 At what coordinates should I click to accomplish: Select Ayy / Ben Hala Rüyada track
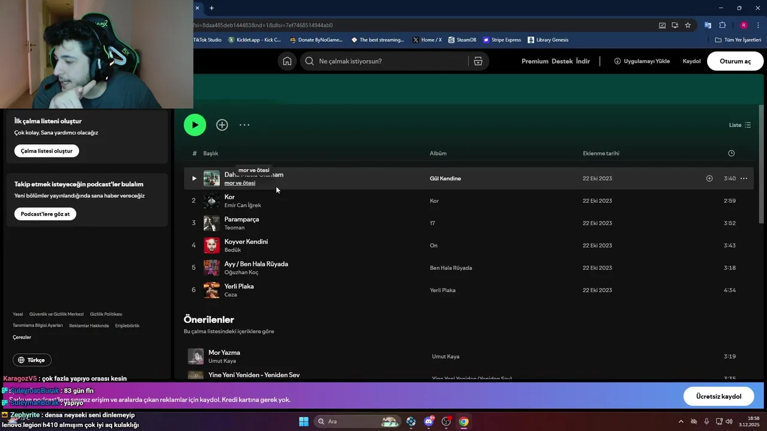469,268
